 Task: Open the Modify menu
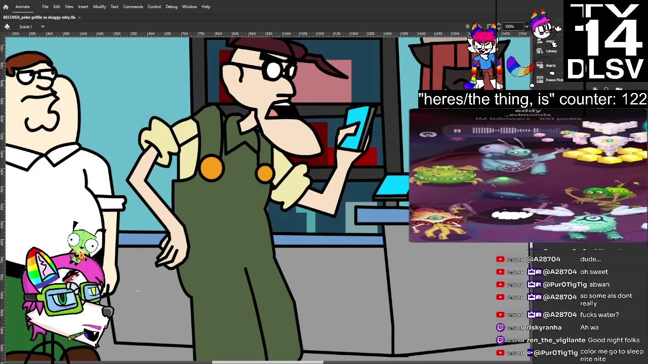99,7
